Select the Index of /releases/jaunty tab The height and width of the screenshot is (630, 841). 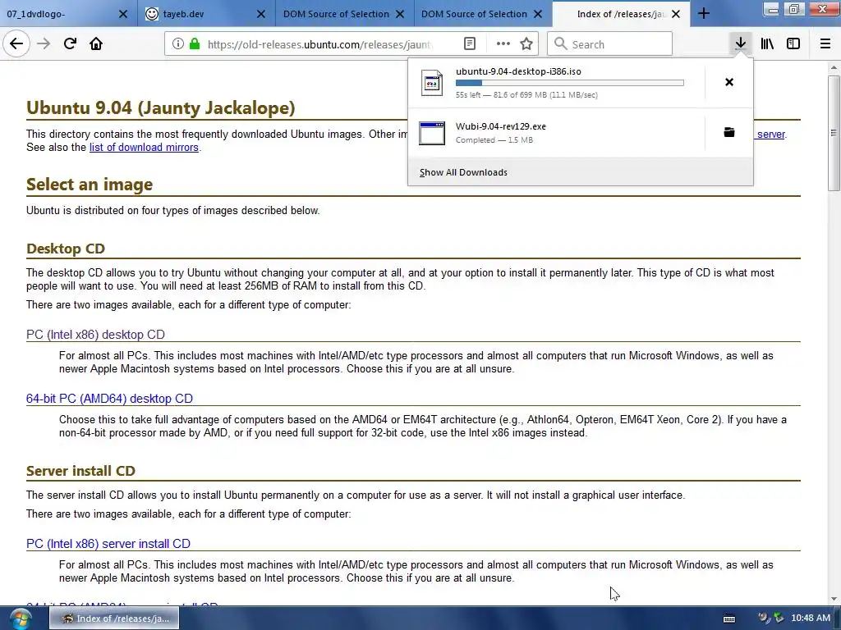(621, 14)
